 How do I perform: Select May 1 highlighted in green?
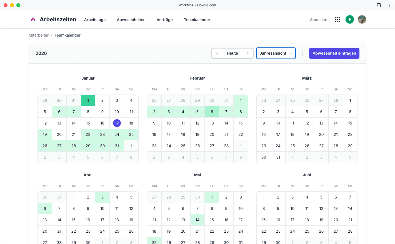click(x=212, y=197)
